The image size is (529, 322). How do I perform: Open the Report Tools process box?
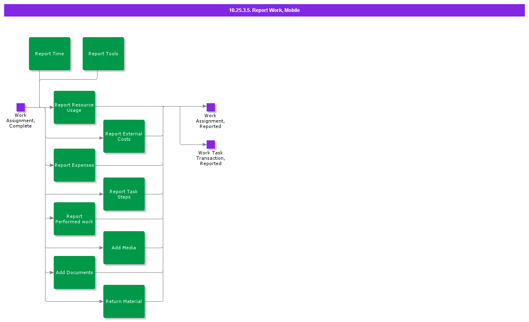tap(103, 54)
